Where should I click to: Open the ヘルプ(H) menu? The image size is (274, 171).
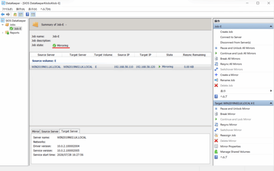(x=45, y=9)
